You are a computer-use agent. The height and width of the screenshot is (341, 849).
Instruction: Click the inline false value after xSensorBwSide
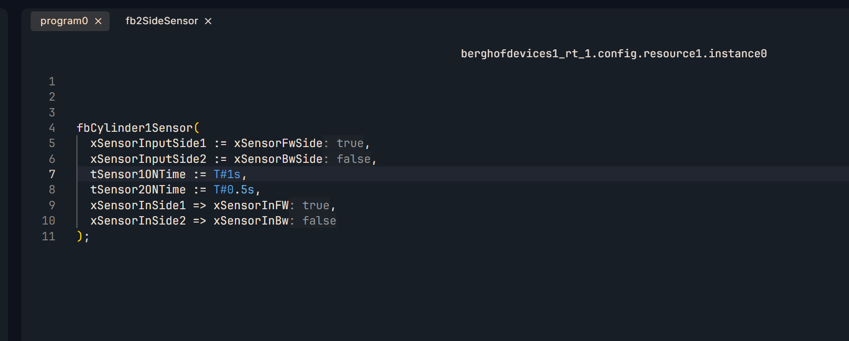[x=353, y=159]
